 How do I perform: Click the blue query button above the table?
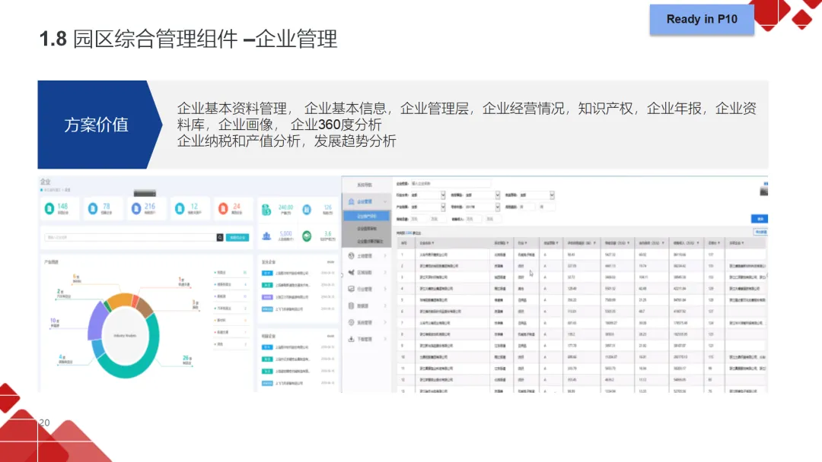[759, 219]
